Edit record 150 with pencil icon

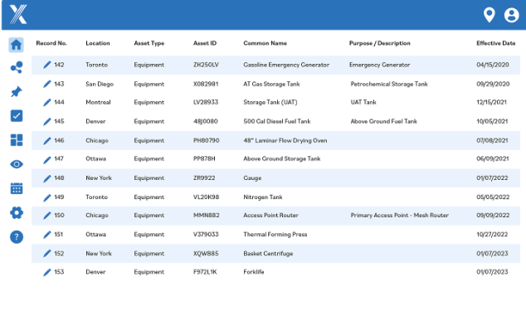click(x=47, y=216)
